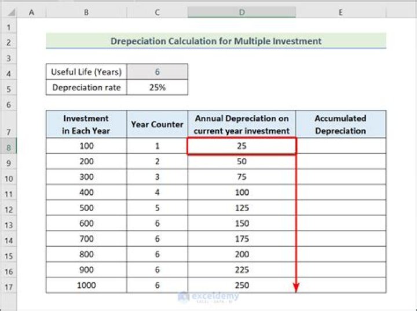Click the 25% depreciation rate cell
This screenshot has width=417, height=311.
[x=157, y=87]
